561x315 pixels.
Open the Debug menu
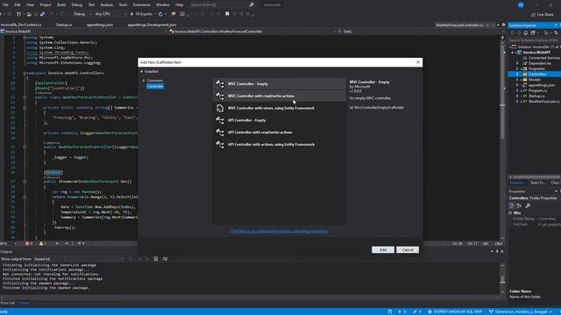[76, 5]
